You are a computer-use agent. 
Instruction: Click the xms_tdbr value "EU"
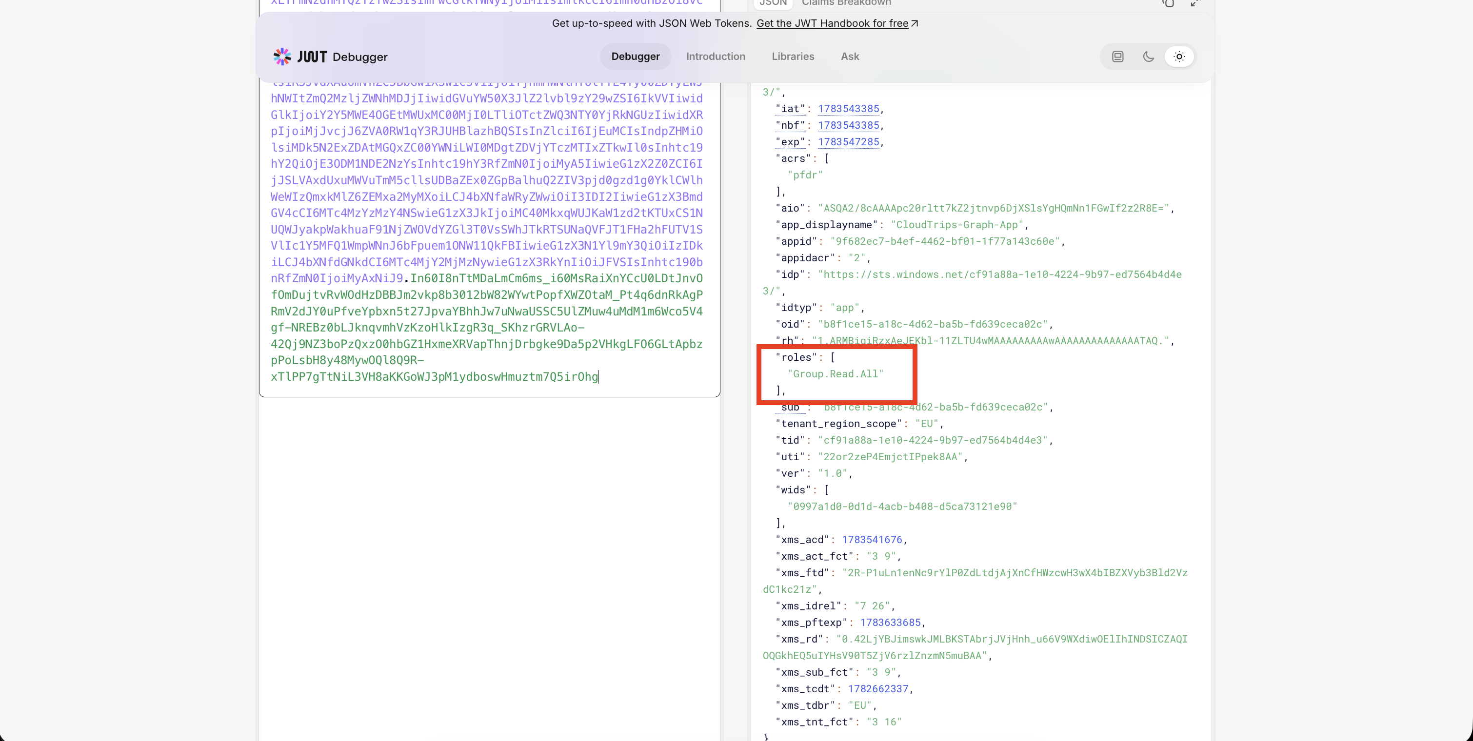pos(860,705)
